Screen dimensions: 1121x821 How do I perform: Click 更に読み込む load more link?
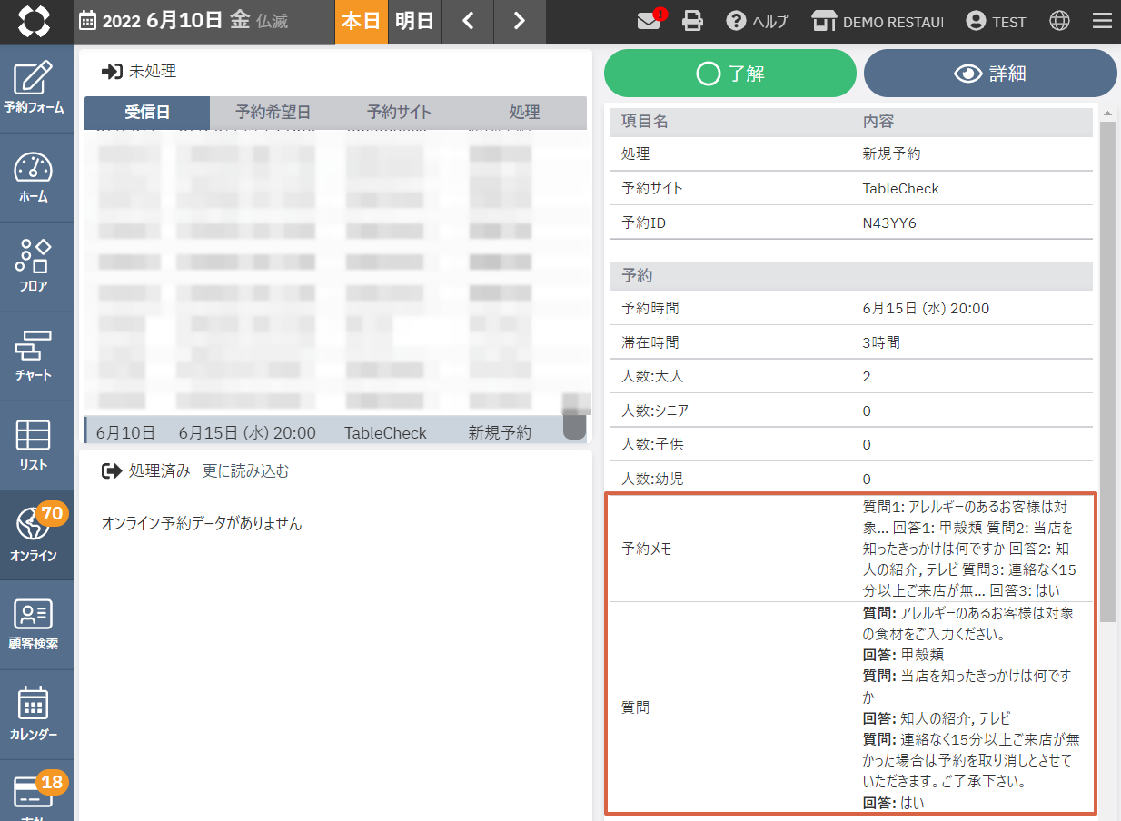coord(245,470)
